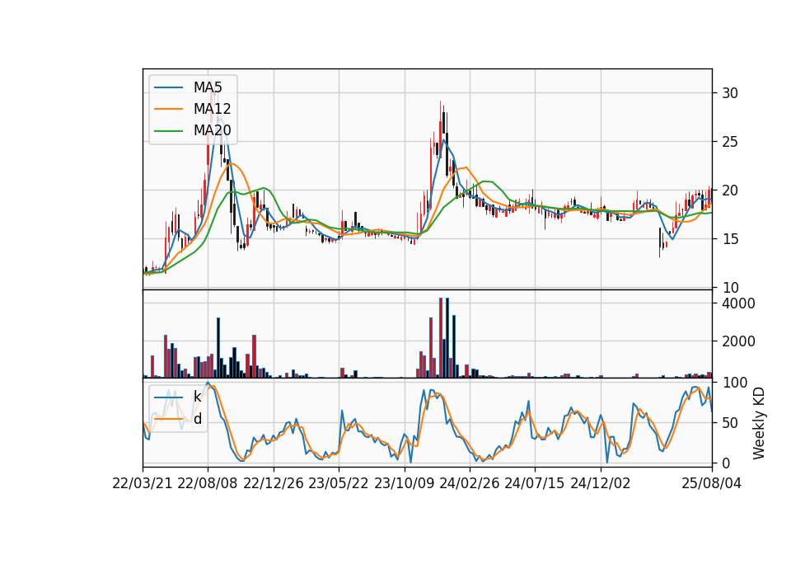Click the green MA20 legend line sample

click(168, 131)
